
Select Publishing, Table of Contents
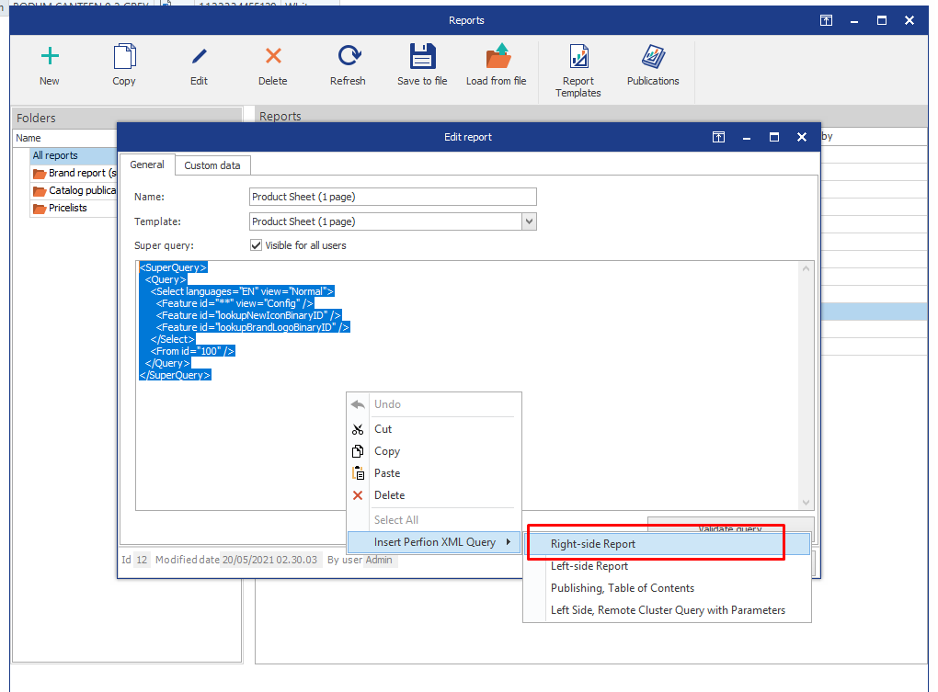point(667,588)
